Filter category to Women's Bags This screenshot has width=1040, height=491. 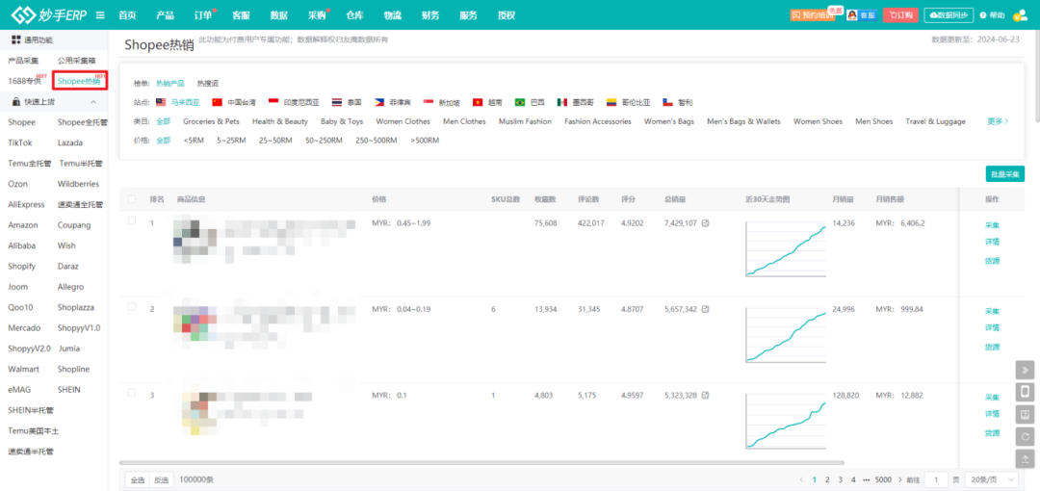(x=669, y=121)
